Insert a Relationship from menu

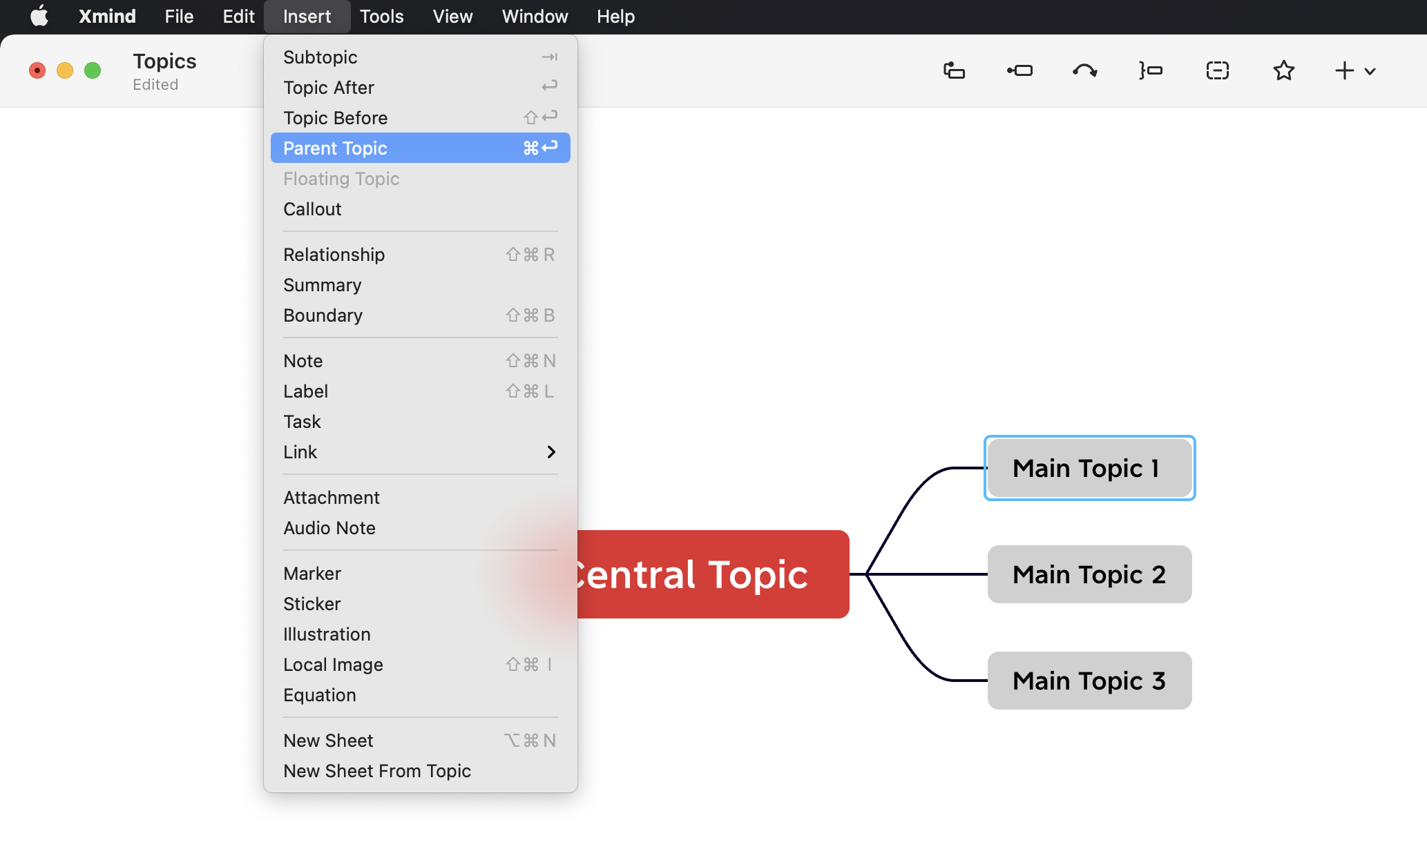click(420, 255)
